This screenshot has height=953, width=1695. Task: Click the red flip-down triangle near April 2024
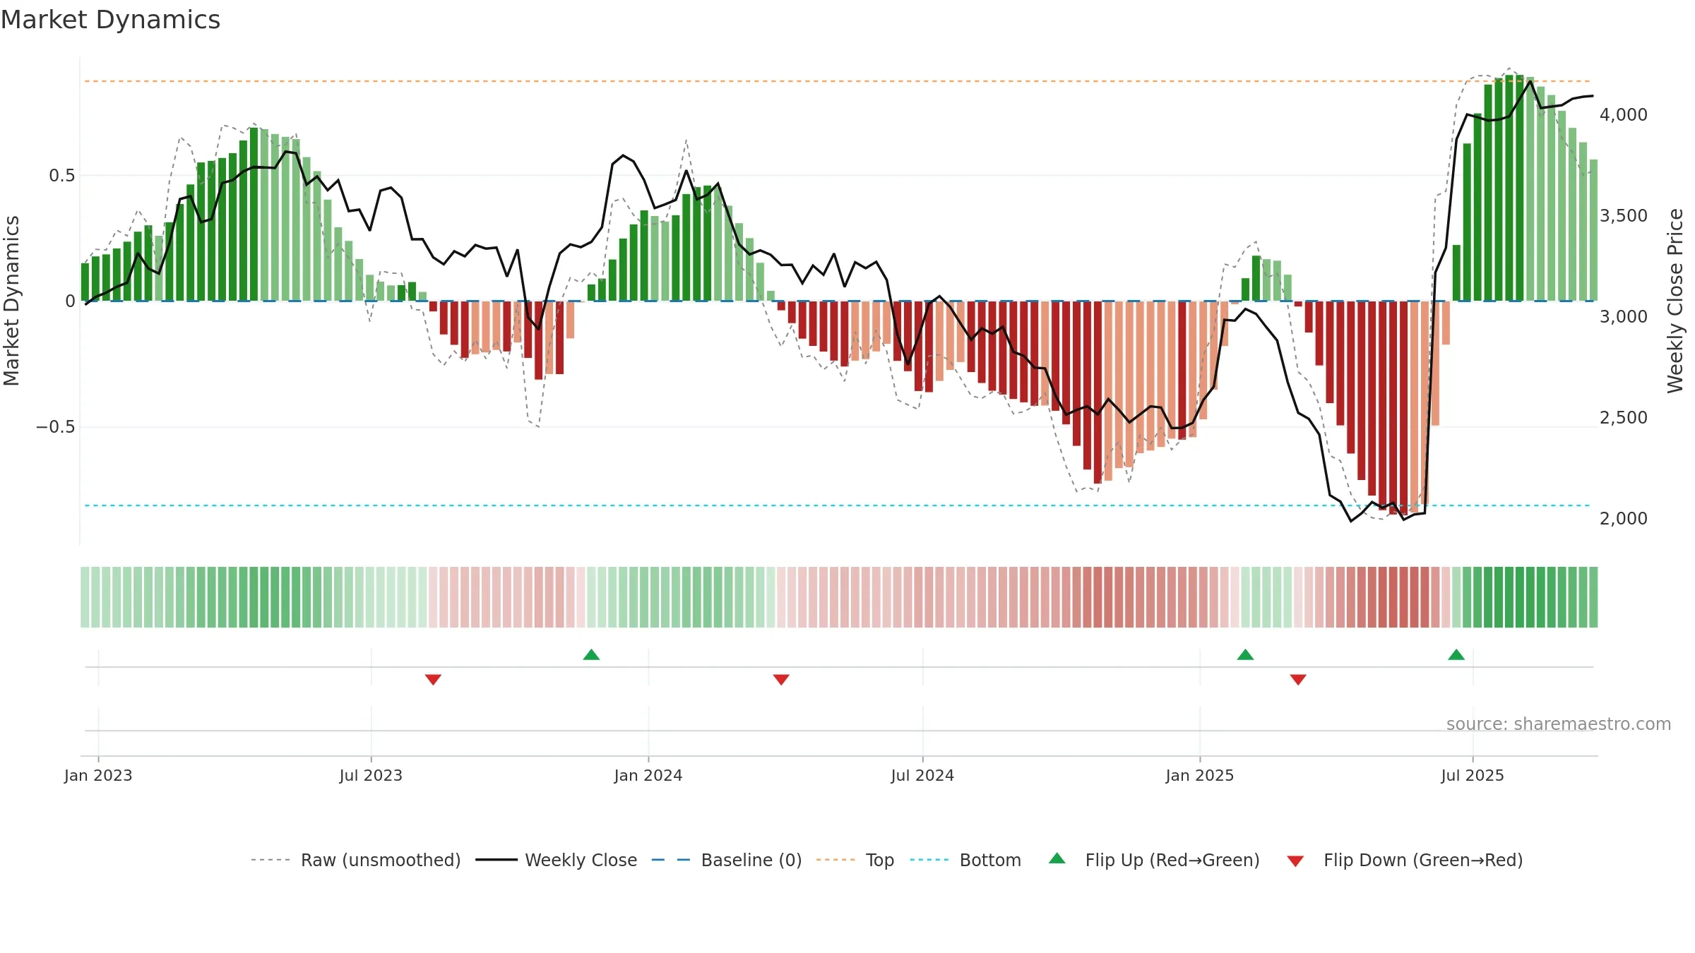coord(781,679)
